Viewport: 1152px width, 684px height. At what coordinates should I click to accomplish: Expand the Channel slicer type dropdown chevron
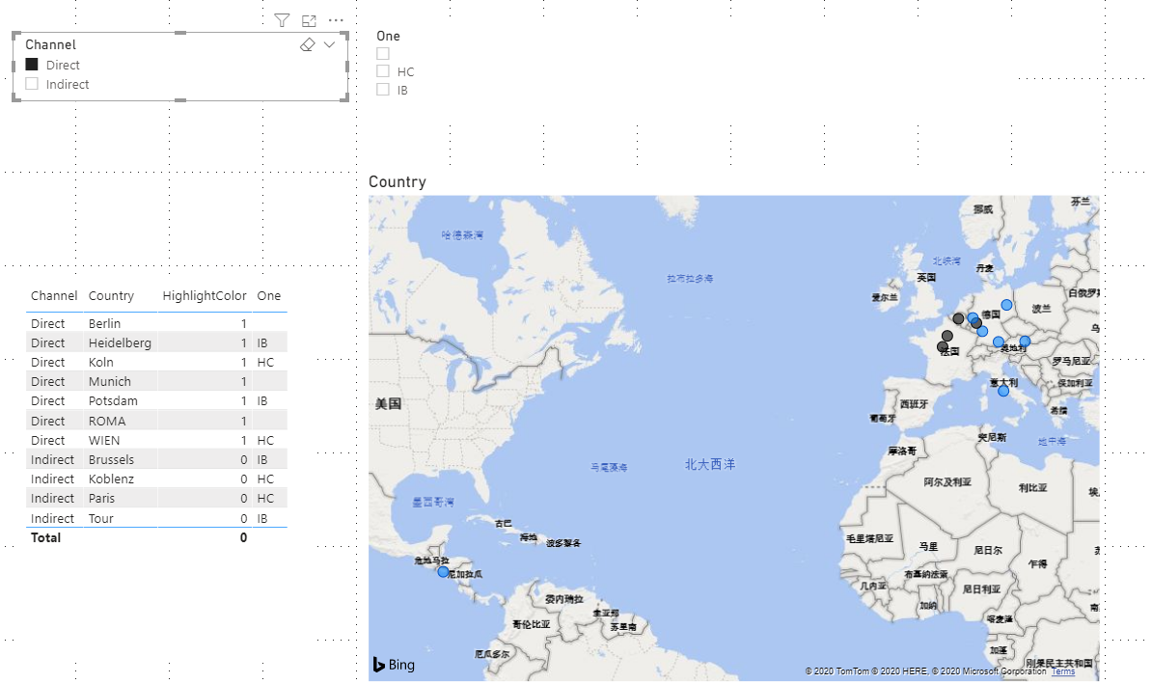330,44
